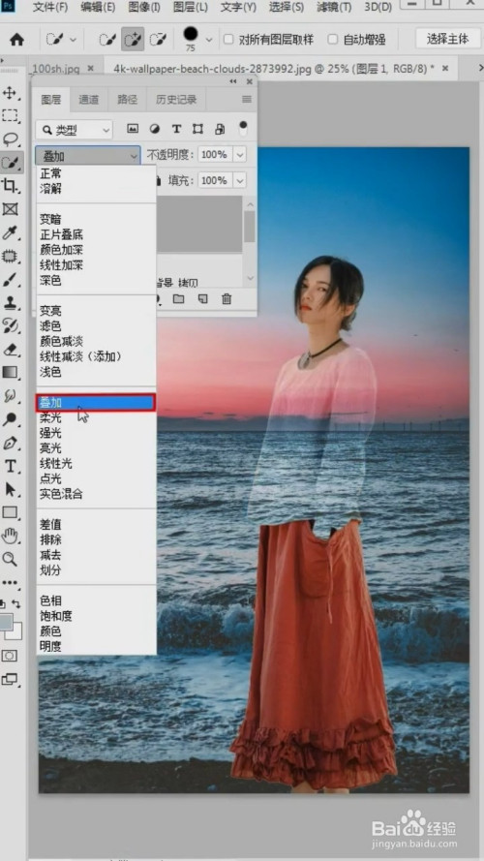Choose Subtract from Selection mode

point(158,40)
